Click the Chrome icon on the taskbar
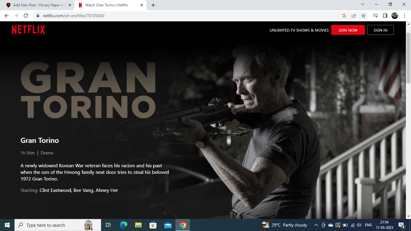The height and width of the screenshot is (231, 411). [x=183, y=225]
